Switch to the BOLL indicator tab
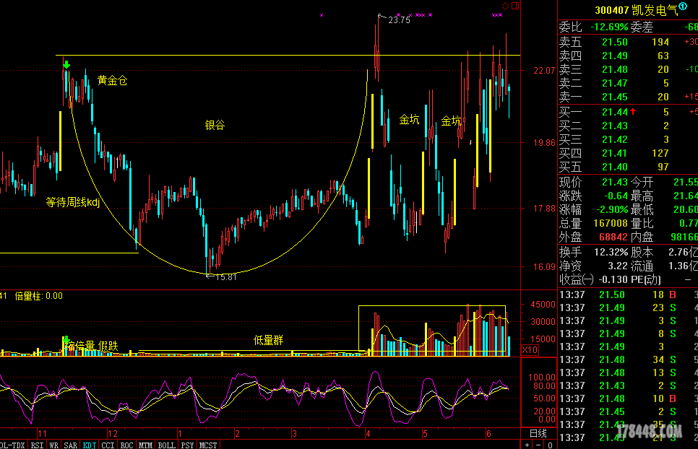Image resolution: width=698 pixels, height=449 pixels. point(165,445)
